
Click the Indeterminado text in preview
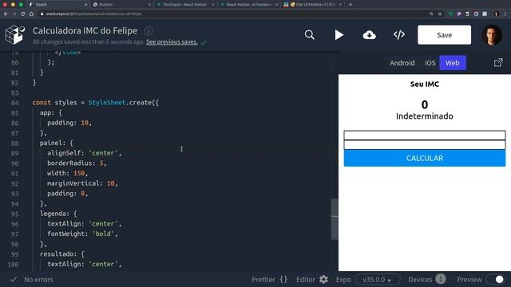click(x=425, y=116)
